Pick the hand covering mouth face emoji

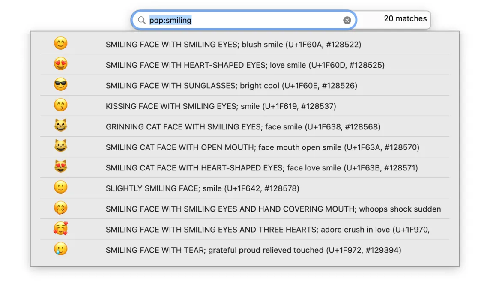click(61, 208)
